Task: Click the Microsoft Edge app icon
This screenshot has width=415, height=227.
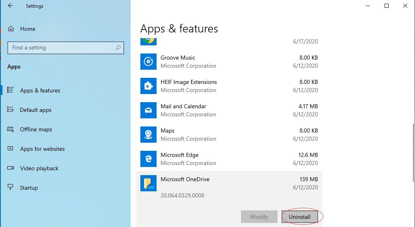Action: point(148,159)
